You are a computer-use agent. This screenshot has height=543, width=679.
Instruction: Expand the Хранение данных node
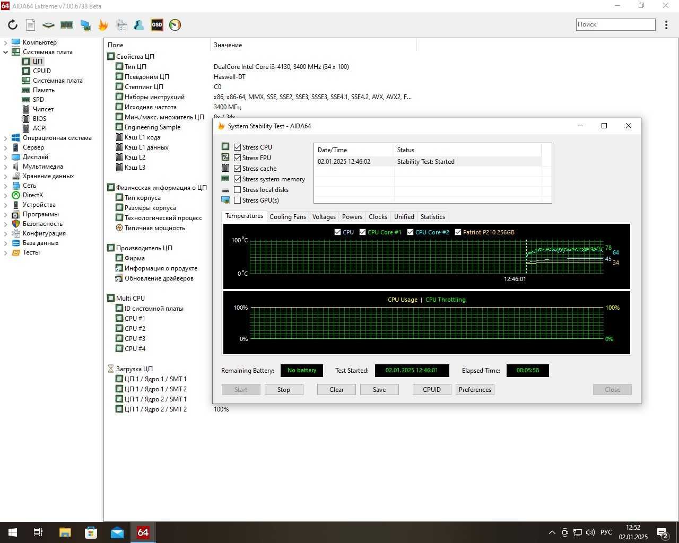[6, 176]
